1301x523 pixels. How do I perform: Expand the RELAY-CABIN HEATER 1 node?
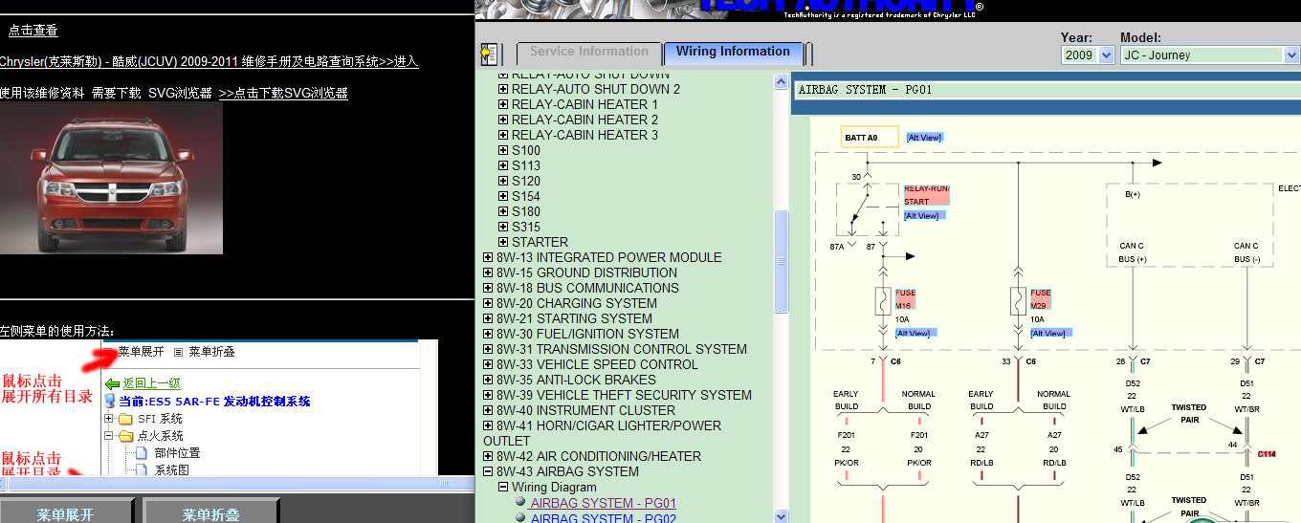503,104
